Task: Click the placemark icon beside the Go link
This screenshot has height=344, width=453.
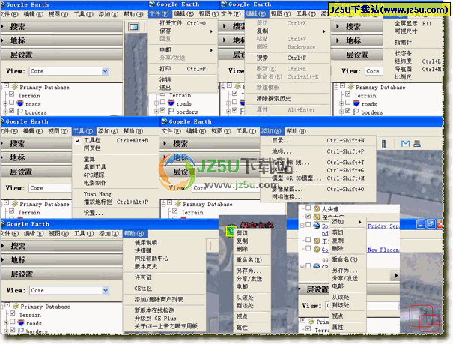Action: [317, 249]
